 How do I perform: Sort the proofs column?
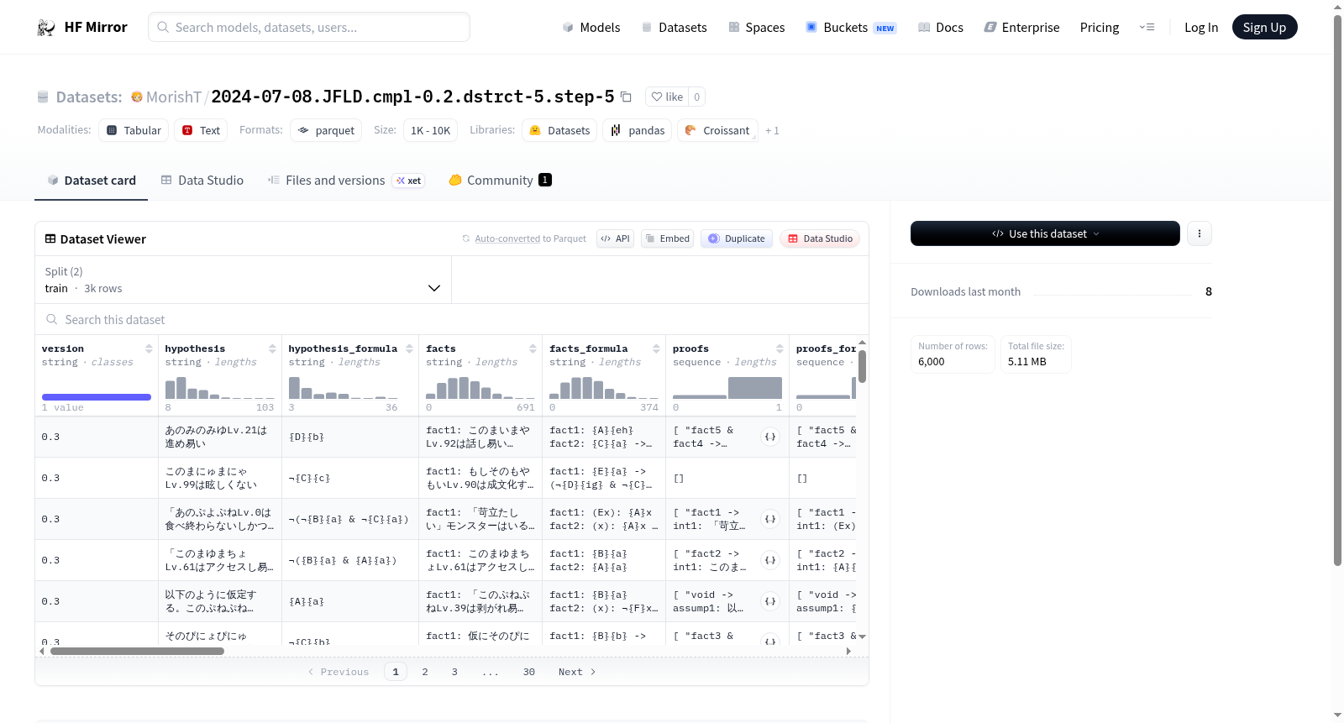780,348
